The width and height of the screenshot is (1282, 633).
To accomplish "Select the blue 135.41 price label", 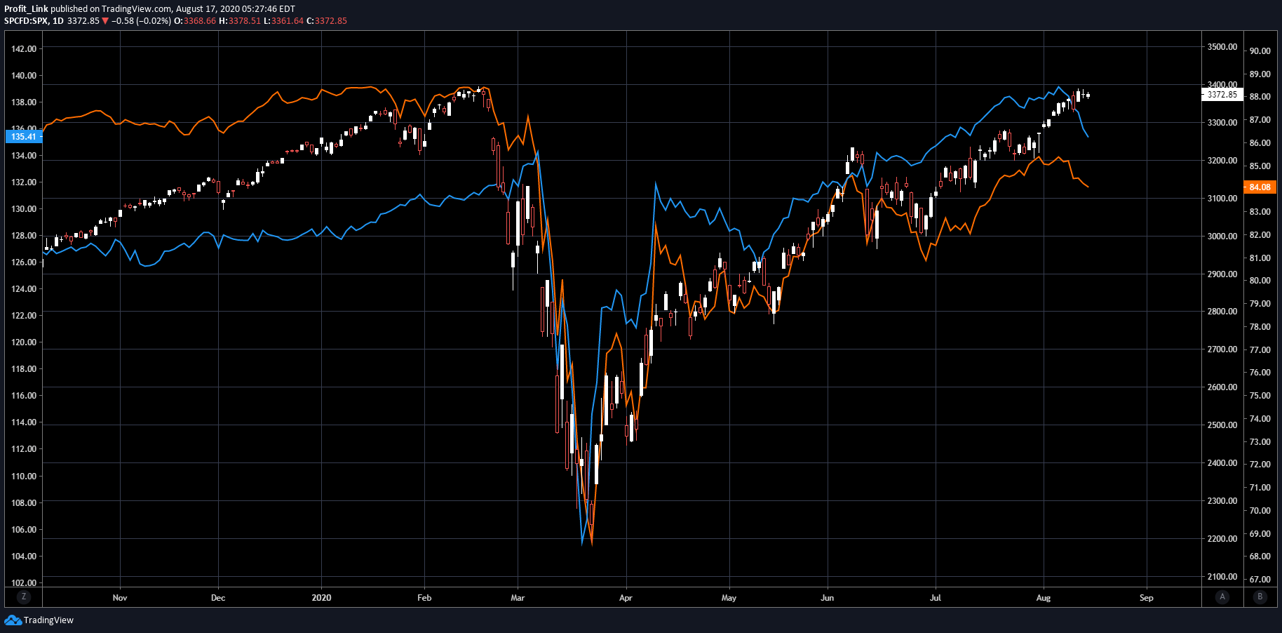I will [23, 136].
